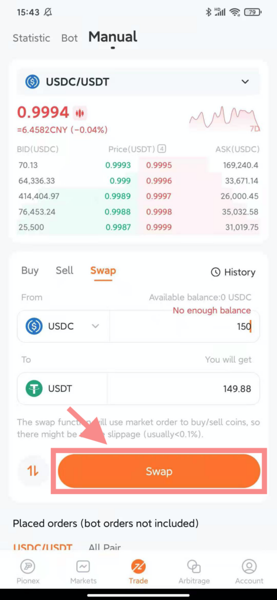Tap the orange Swap button
Viewport: 277px width, 600px height.
coord(159,472)
